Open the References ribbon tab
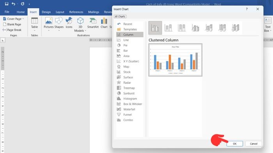This screenshot has height=153, width=273. [76, 12]
